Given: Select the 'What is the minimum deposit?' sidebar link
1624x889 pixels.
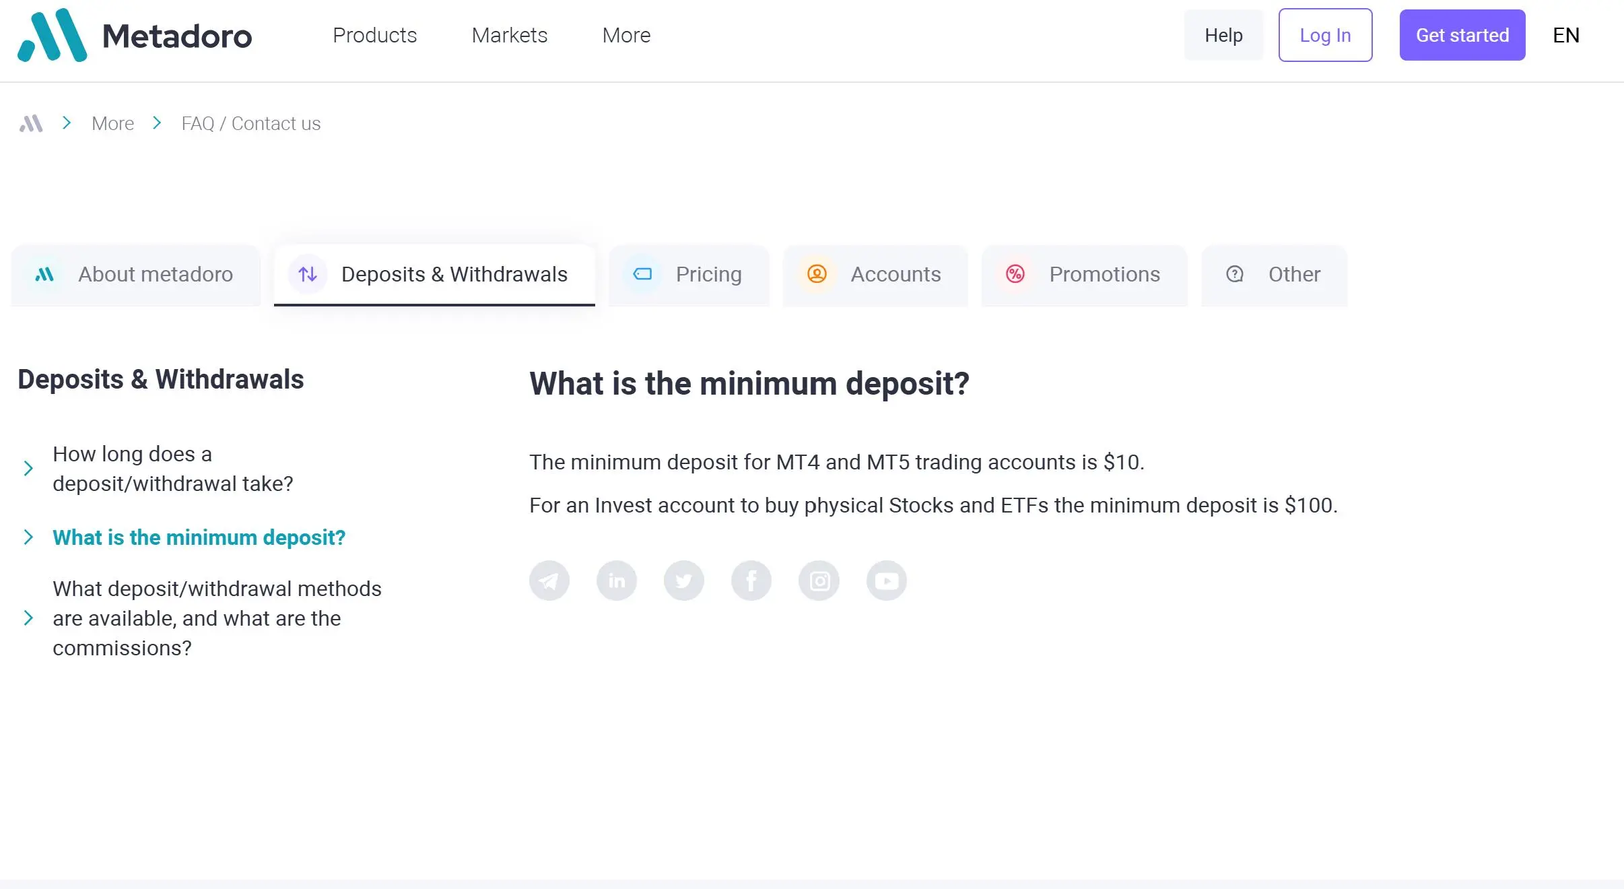Looking at the screenshot, I should [199, 537].
